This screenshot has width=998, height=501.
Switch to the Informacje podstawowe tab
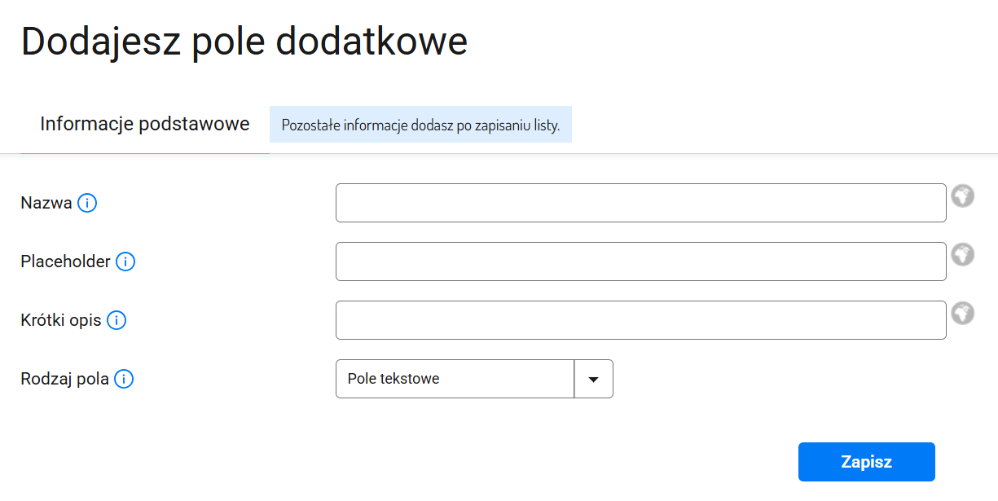tap(144, 125)
